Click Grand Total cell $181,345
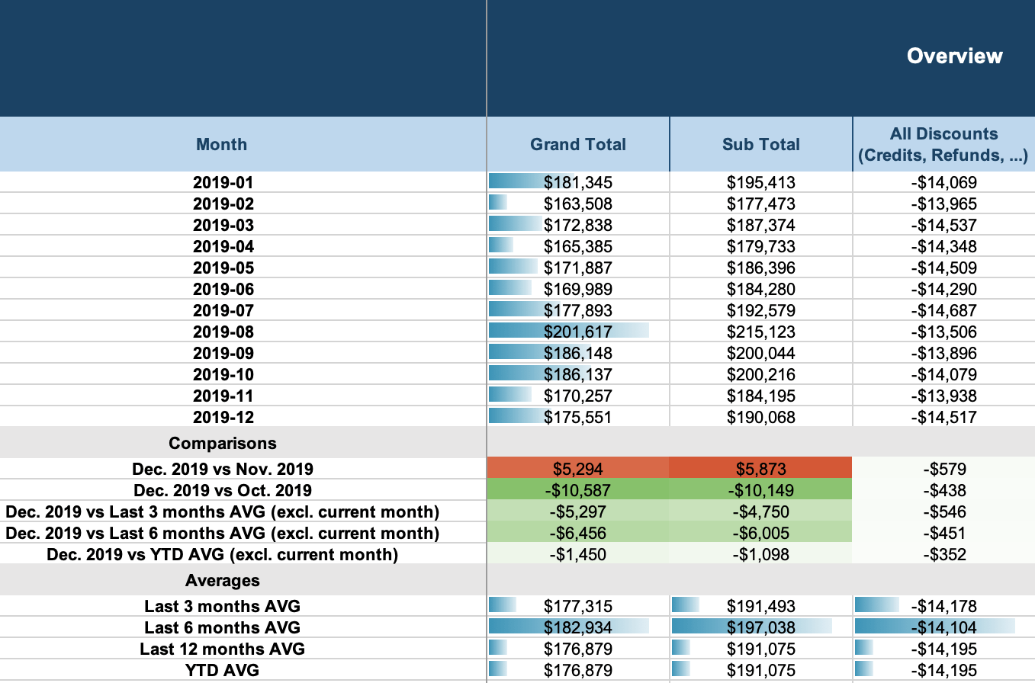 tap(578, 182)
